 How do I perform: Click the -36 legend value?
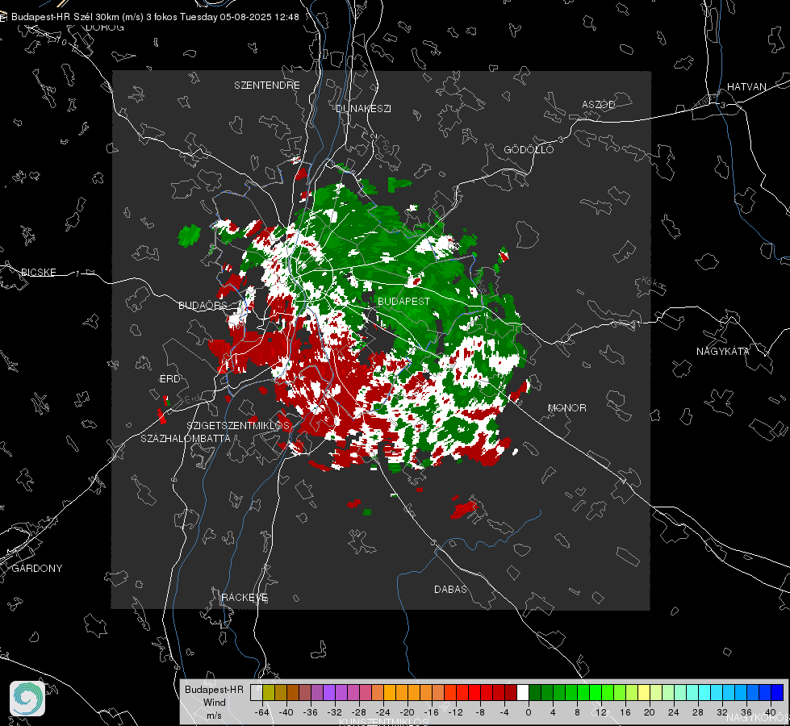311,712
